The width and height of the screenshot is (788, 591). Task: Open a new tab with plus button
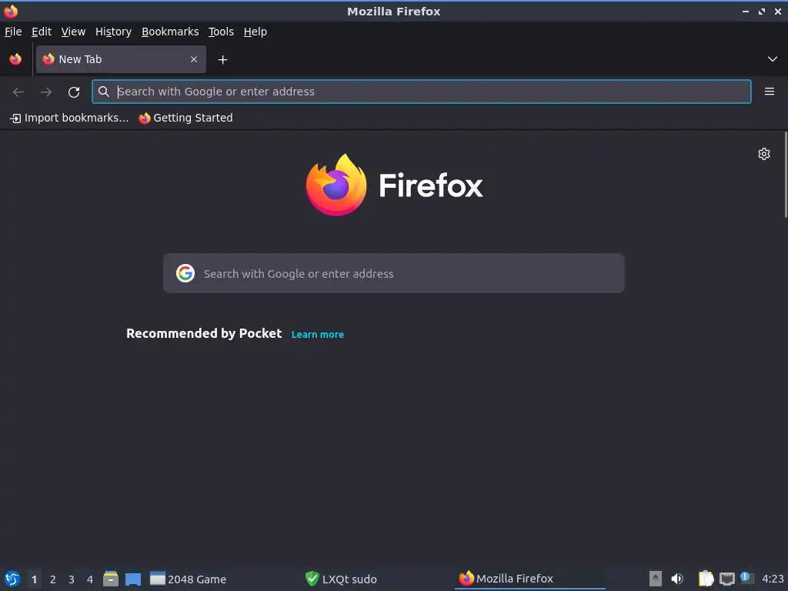click(222, 60)
